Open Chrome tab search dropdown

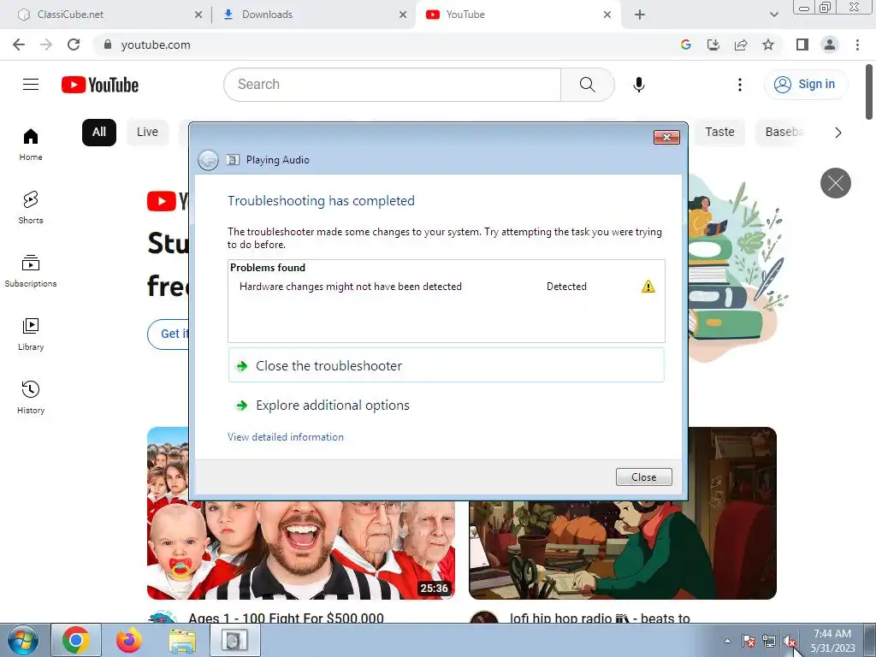(x=773, y=15)
